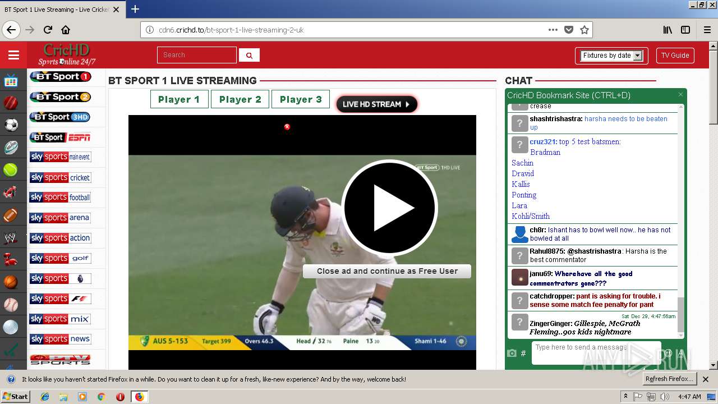Select the soccer ball sport icon

11,125
